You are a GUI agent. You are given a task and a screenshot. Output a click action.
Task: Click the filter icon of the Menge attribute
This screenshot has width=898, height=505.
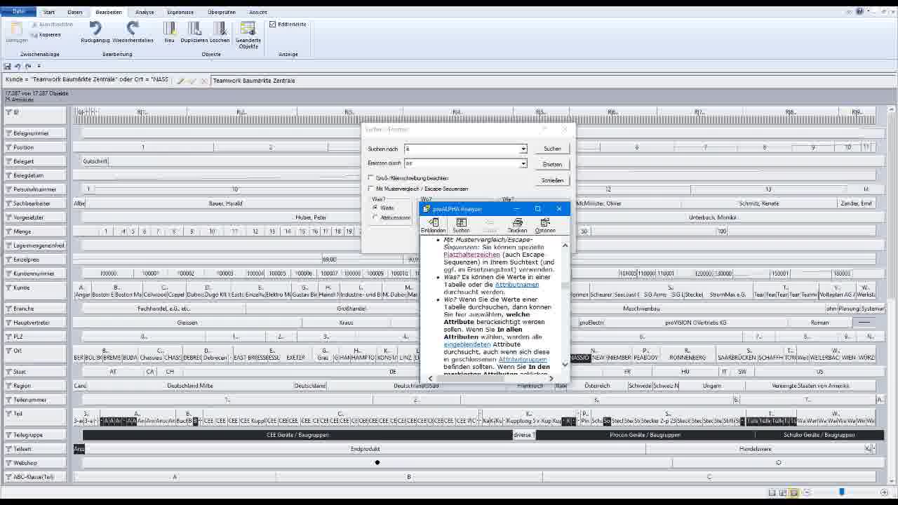click(8, 231)
